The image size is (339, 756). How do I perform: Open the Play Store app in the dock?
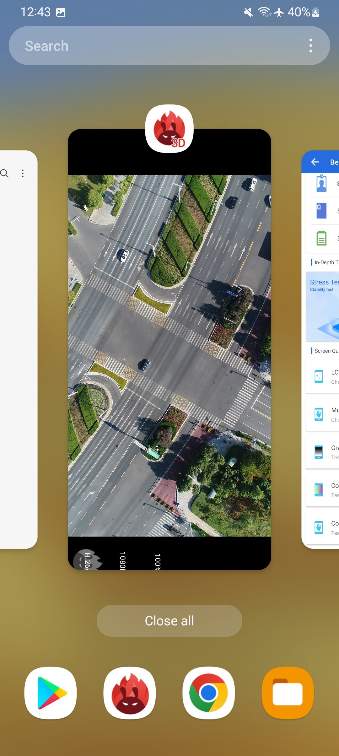click(51, 693)
